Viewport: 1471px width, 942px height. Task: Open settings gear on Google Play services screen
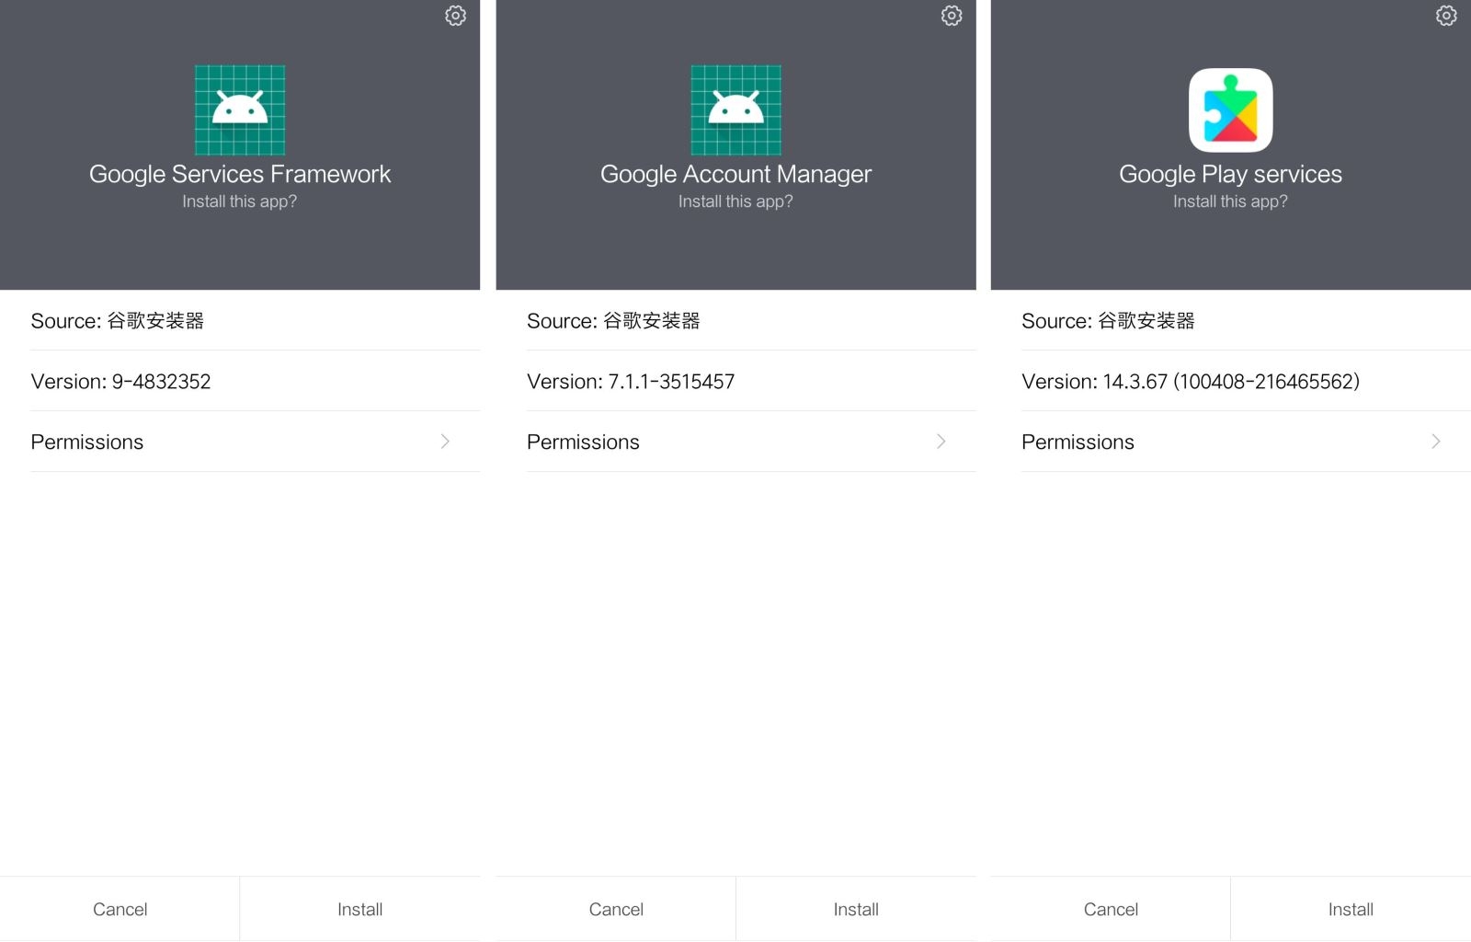tap(1446, 16)
